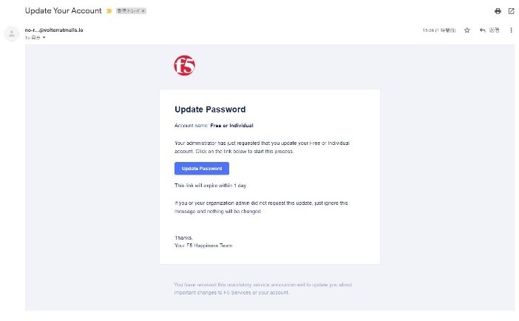Click the Your F5 Happiness Team signature

[203, 246]
